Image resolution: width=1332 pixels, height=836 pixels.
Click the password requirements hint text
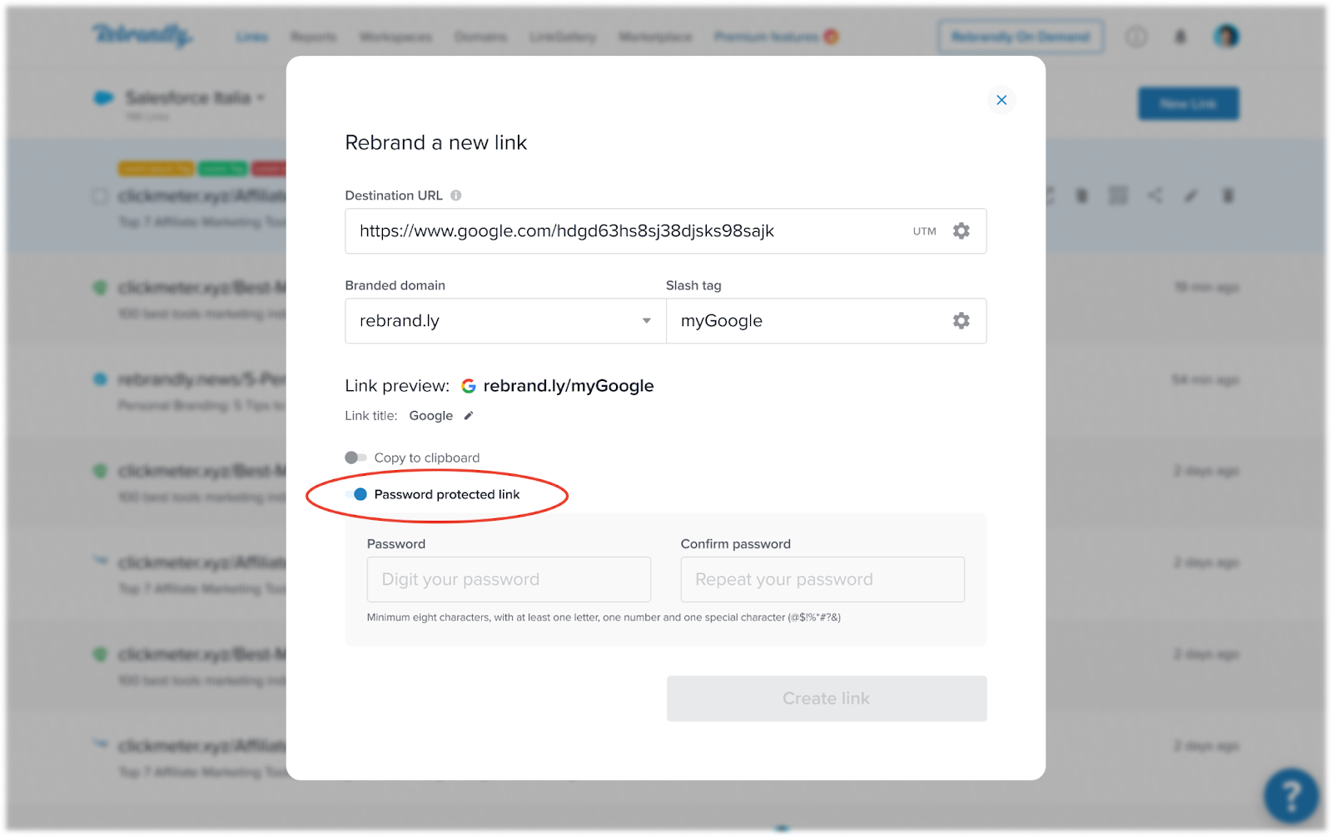point(604,617)
